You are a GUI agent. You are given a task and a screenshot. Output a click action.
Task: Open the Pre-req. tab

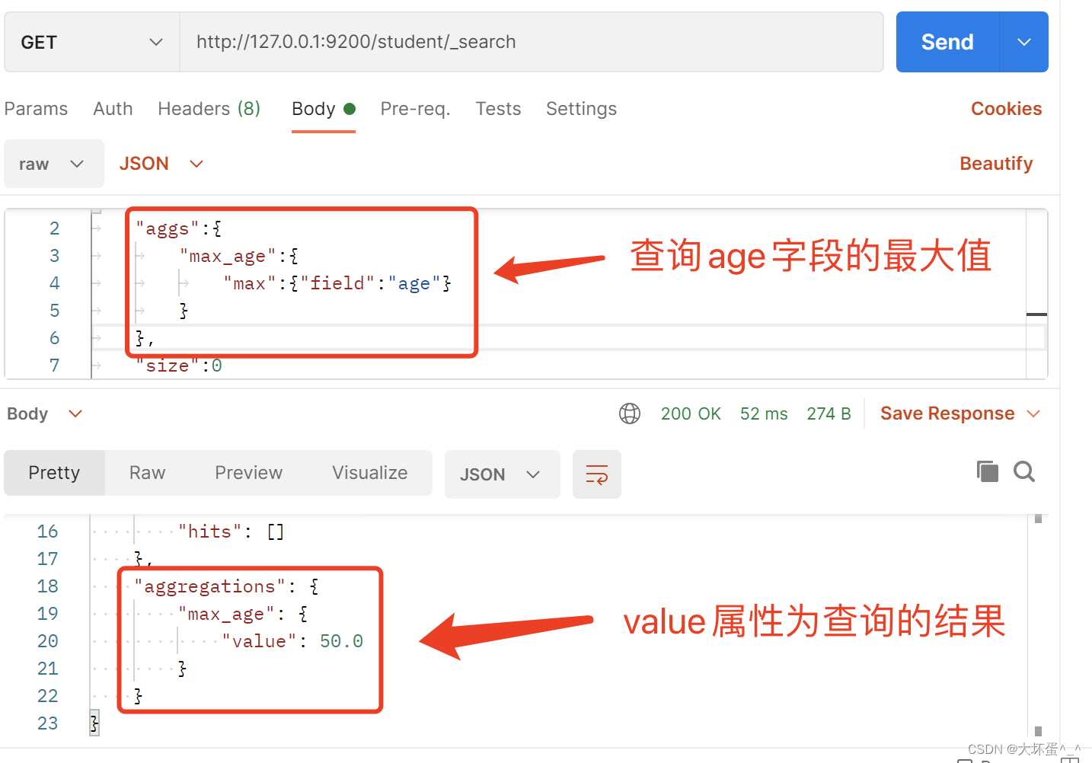coord(415,109)
